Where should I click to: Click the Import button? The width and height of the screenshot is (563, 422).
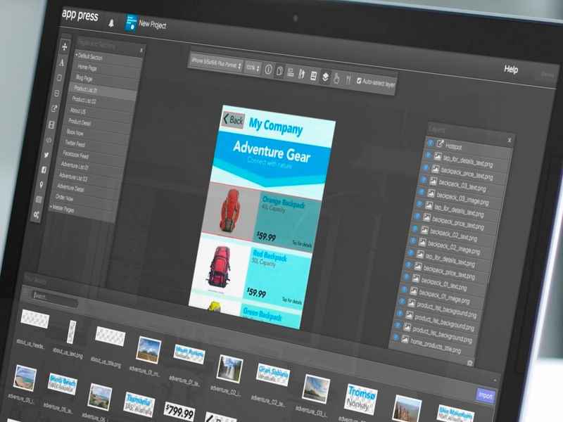[485, 395]
